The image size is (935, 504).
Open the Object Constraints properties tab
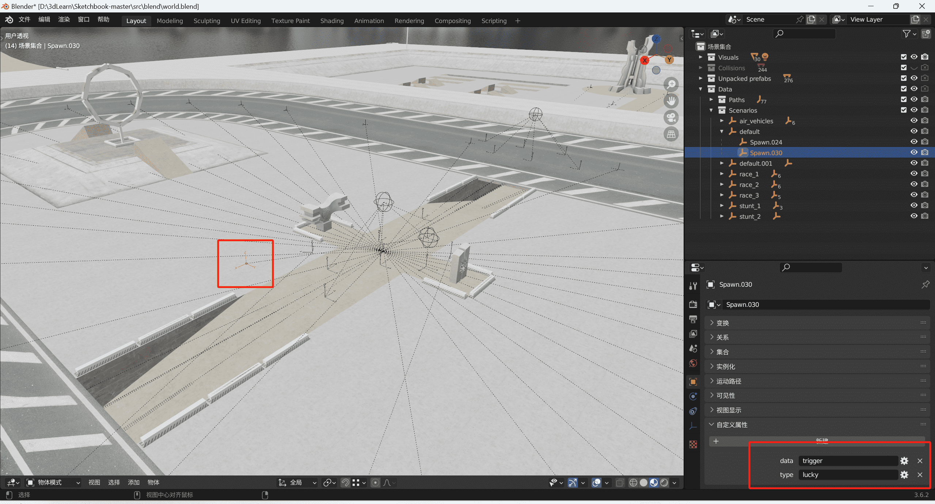(x=693, y=411)
